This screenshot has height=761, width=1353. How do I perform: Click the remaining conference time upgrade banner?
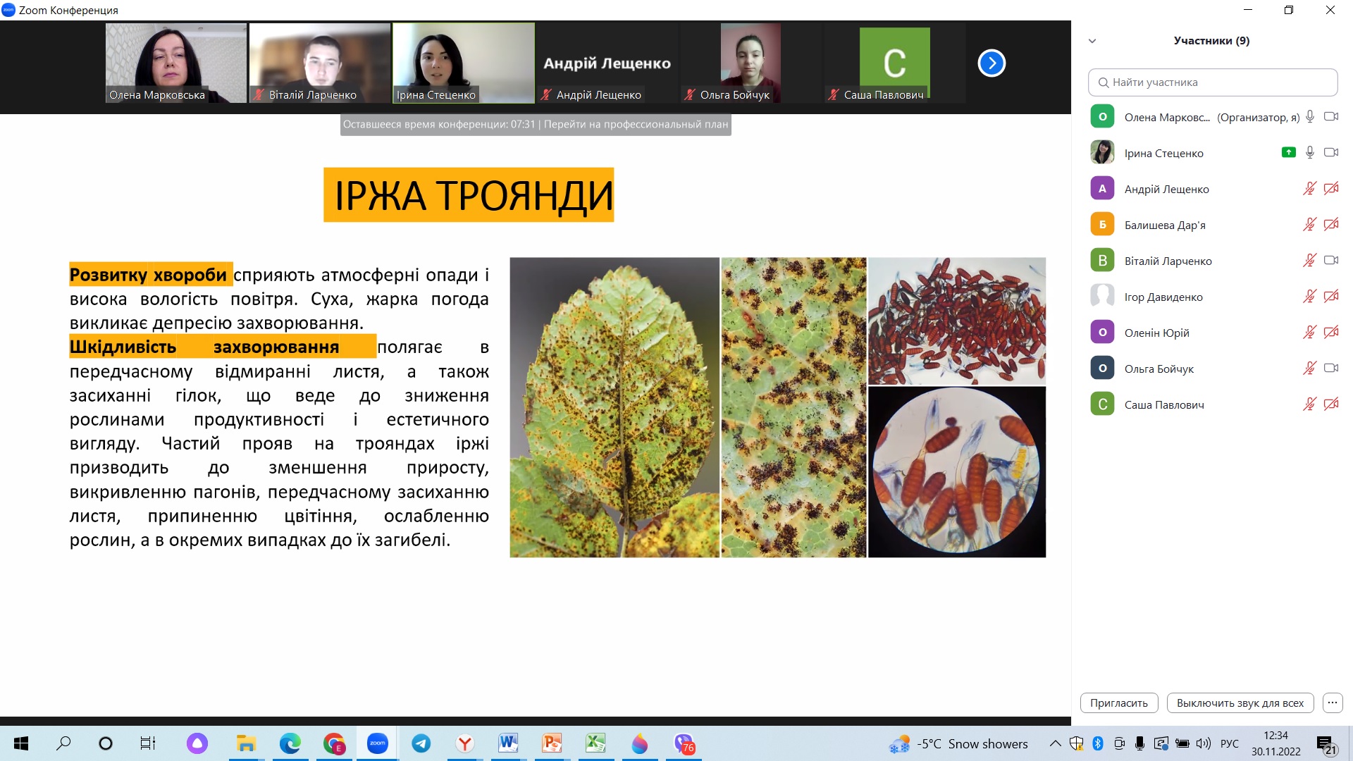pyautogui.click(x=536, y=125)
